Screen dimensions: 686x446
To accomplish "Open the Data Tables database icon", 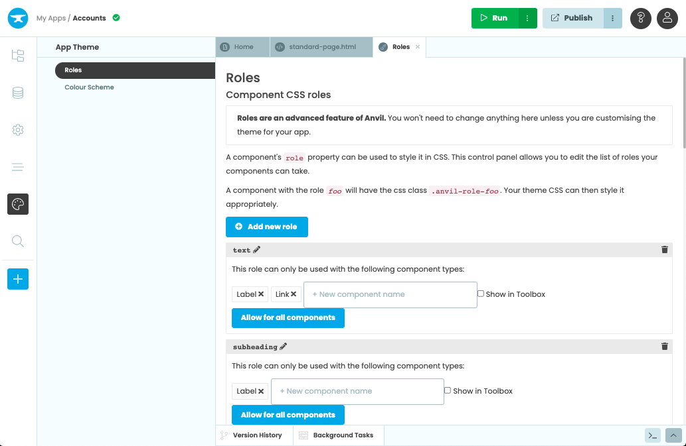I will click(18, 93).
